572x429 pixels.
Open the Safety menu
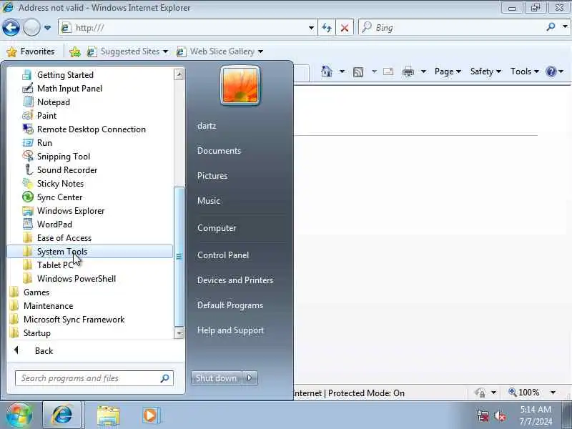485,71
